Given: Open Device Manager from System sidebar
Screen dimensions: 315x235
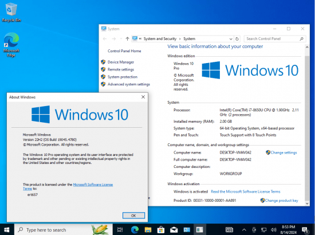Looking at the screenshot, I should (x=121, y=62).
